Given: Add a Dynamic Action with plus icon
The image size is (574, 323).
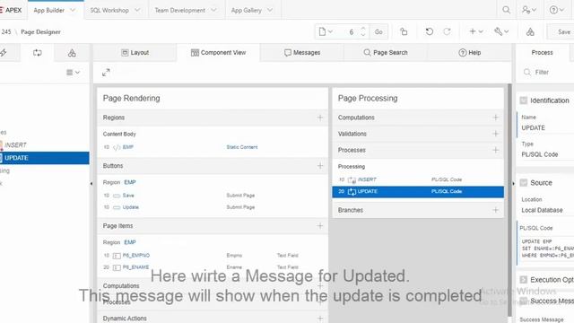Looking at the screenshot, I should [x=320, y=319].
